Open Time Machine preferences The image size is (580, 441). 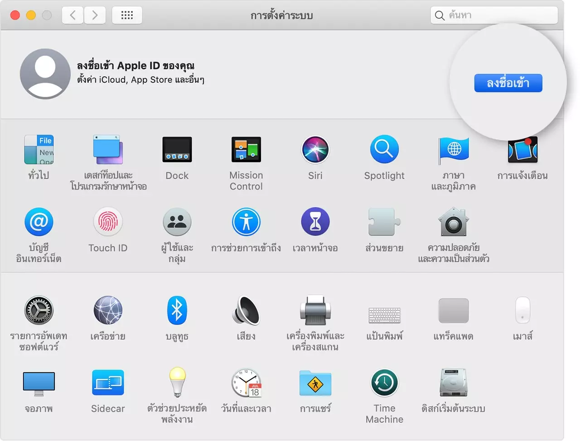(384, 382)
